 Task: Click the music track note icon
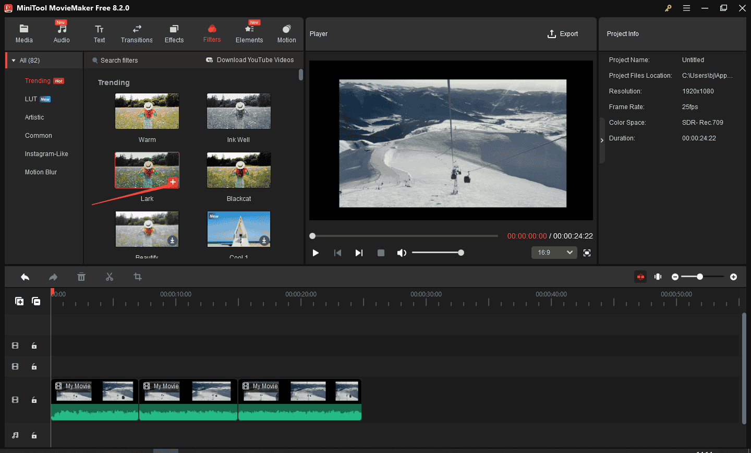15,435
